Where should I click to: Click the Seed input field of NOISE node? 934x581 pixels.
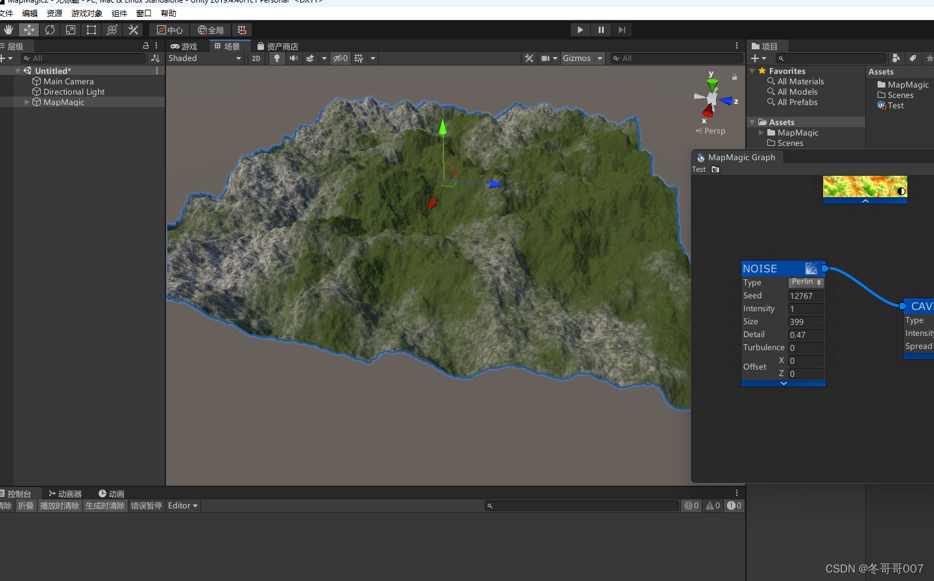point(806,296)
